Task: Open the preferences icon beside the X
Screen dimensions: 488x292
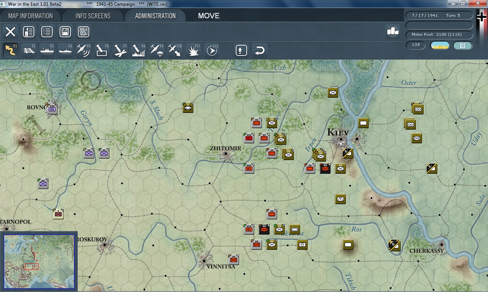Action: pyautogui.click(x=29, y=32)
